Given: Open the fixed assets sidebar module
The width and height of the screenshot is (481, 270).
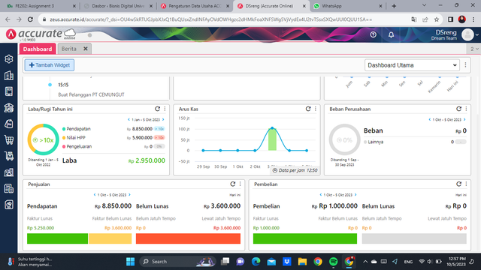Looking at the screenshot, I should click(9, 172).
